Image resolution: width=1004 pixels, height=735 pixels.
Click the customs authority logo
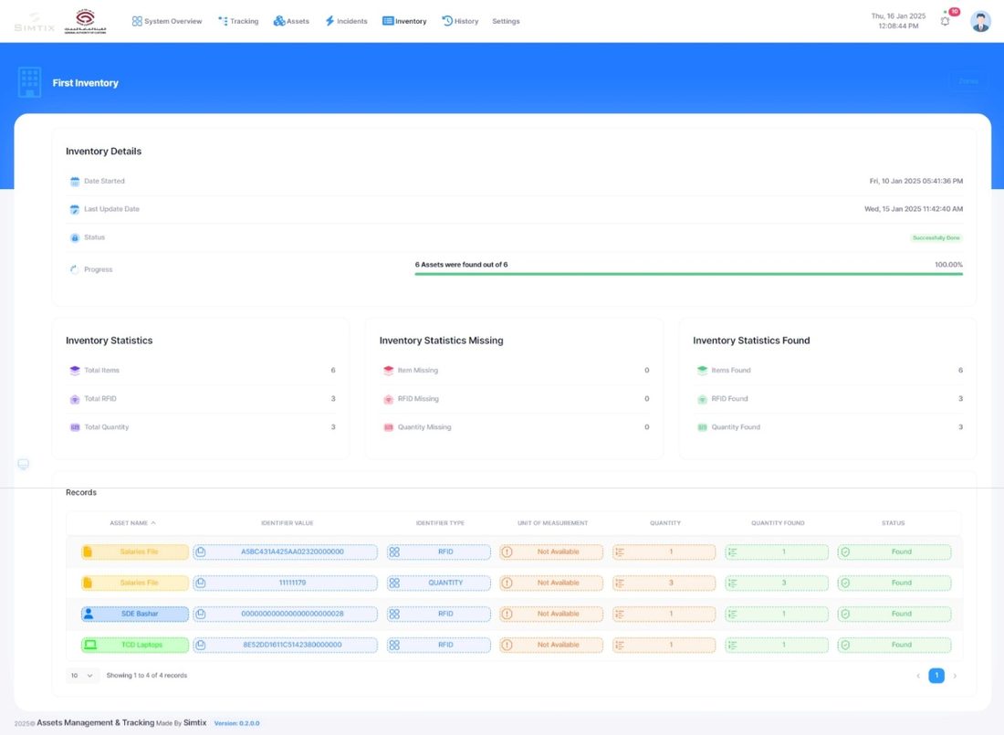[x=85, y=21]
